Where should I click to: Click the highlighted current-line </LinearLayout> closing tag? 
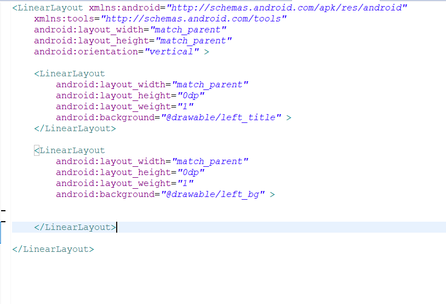(x=75, y=227)
